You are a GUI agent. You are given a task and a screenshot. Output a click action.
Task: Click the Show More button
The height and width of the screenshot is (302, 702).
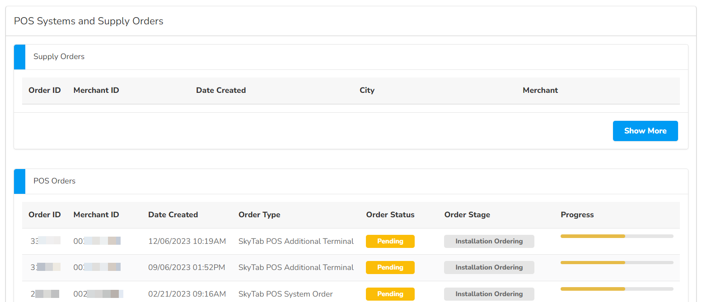click(x=645, y=131)
